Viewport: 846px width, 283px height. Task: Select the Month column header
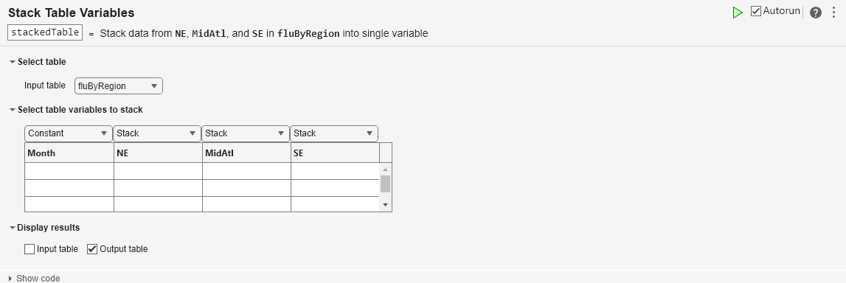tap(69, 153)
